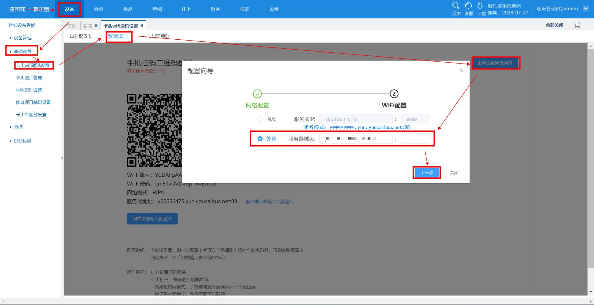Close the 设备 tab with its x

click(96, 26)
